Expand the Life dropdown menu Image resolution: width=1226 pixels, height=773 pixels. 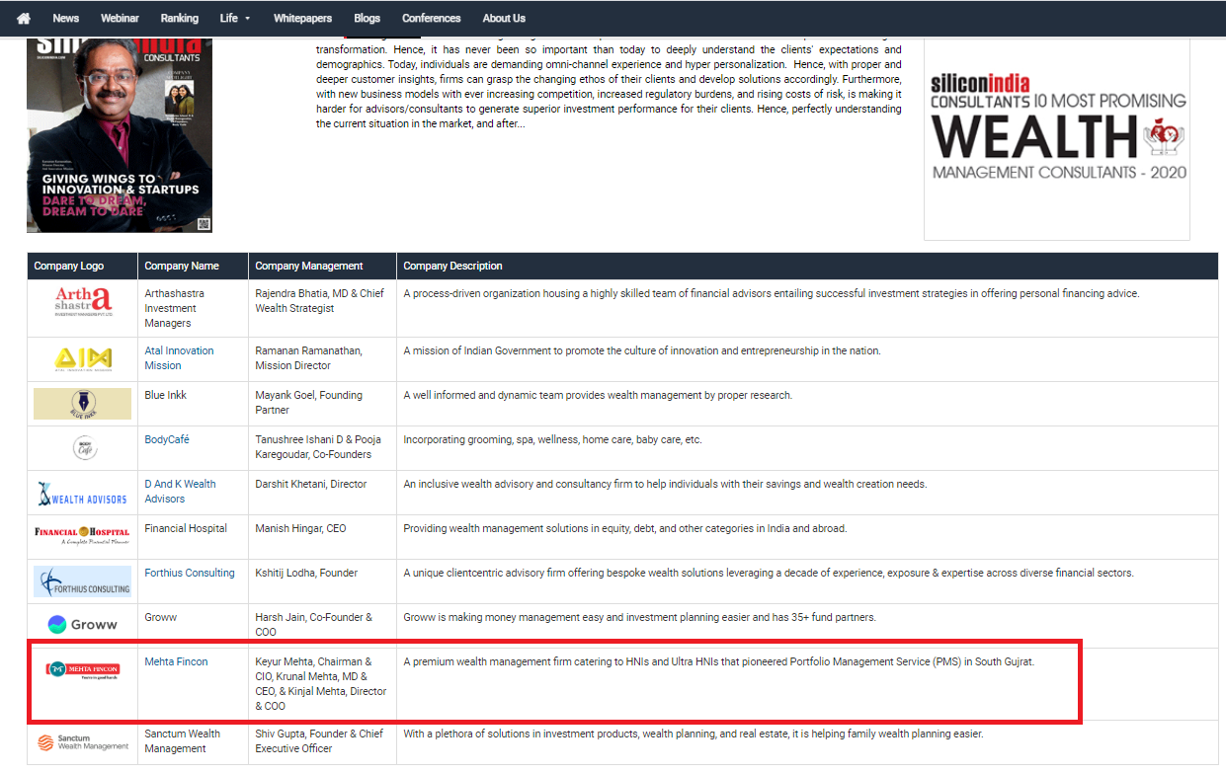pos(234,18)
